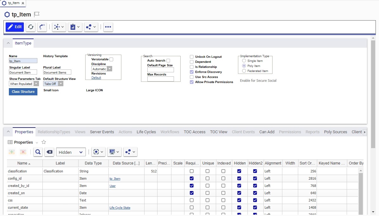This screenshot has height=216, width=379.
Task: Open the share icon in the Properties toolbar
Action: point(130,152)
